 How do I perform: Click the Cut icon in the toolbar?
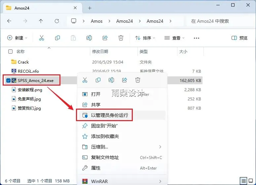(42, 38)
